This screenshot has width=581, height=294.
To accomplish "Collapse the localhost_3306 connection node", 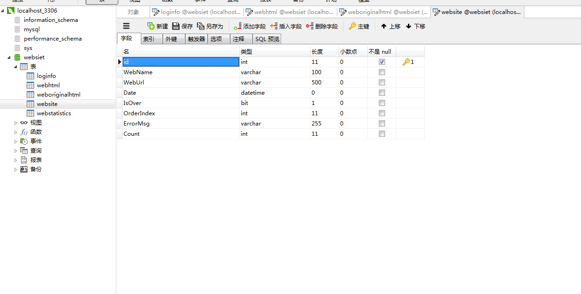I will pyautogui.click(x=3, y=10).
